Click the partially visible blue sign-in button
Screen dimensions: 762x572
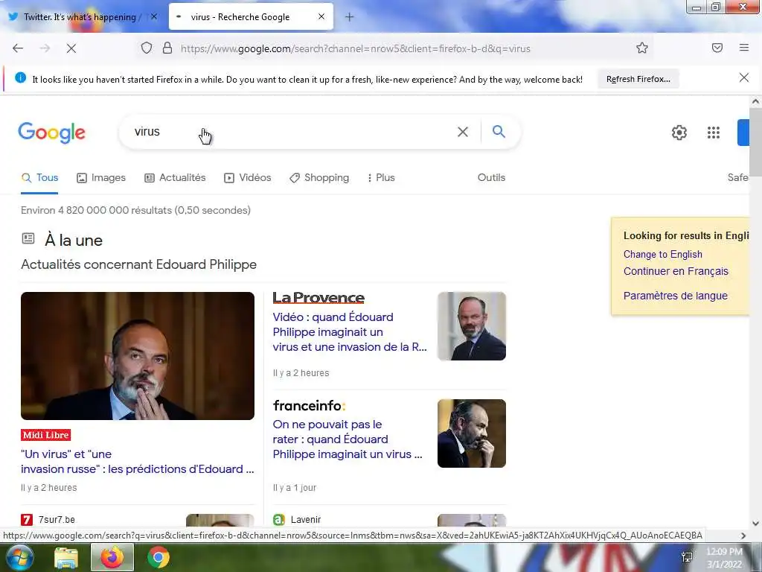[x=743, y=133]
